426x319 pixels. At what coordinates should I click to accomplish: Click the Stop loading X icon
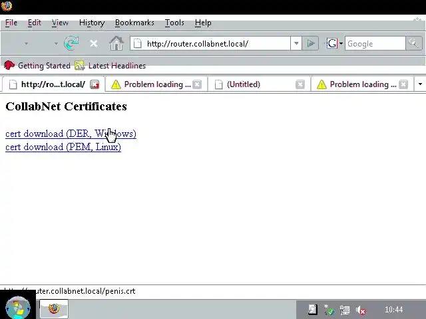click(x=94, y=43)
